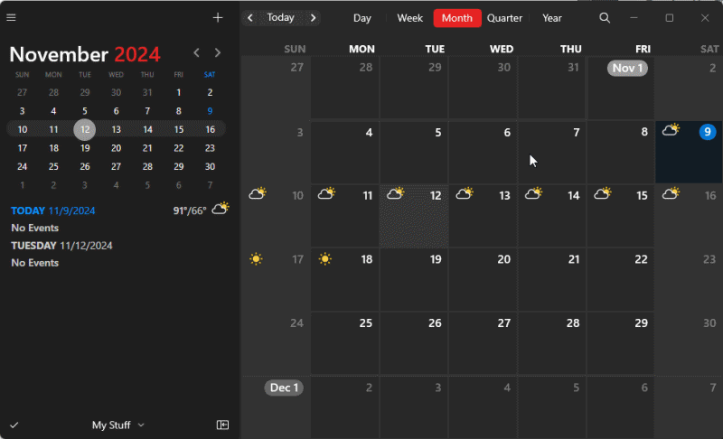The width and height of the screenshot is (723, 439).
Task: Click weather icon on Thursday the 14th
Action: 533,193
